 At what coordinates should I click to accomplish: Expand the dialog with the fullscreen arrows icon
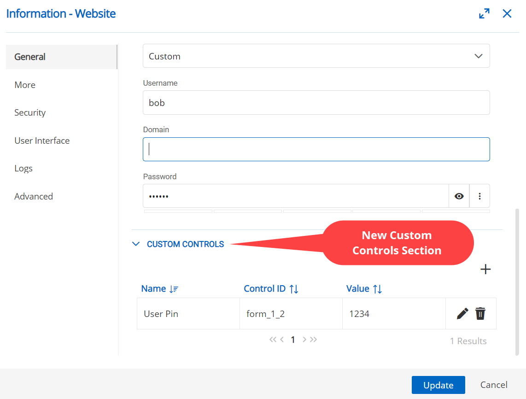(484, 14)
